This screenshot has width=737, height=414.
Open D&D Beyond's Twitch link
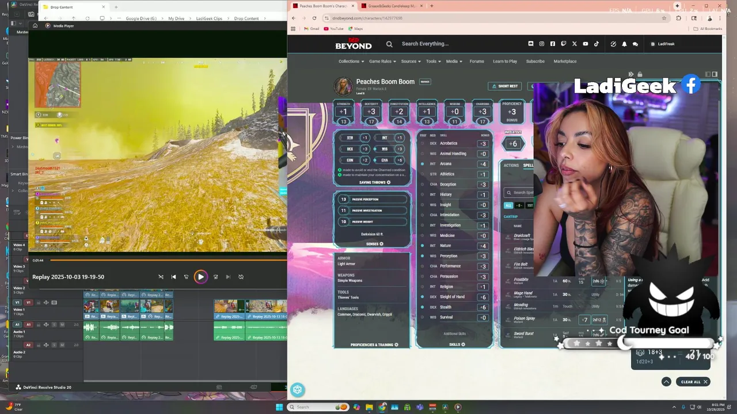click(x=564, y=44)
